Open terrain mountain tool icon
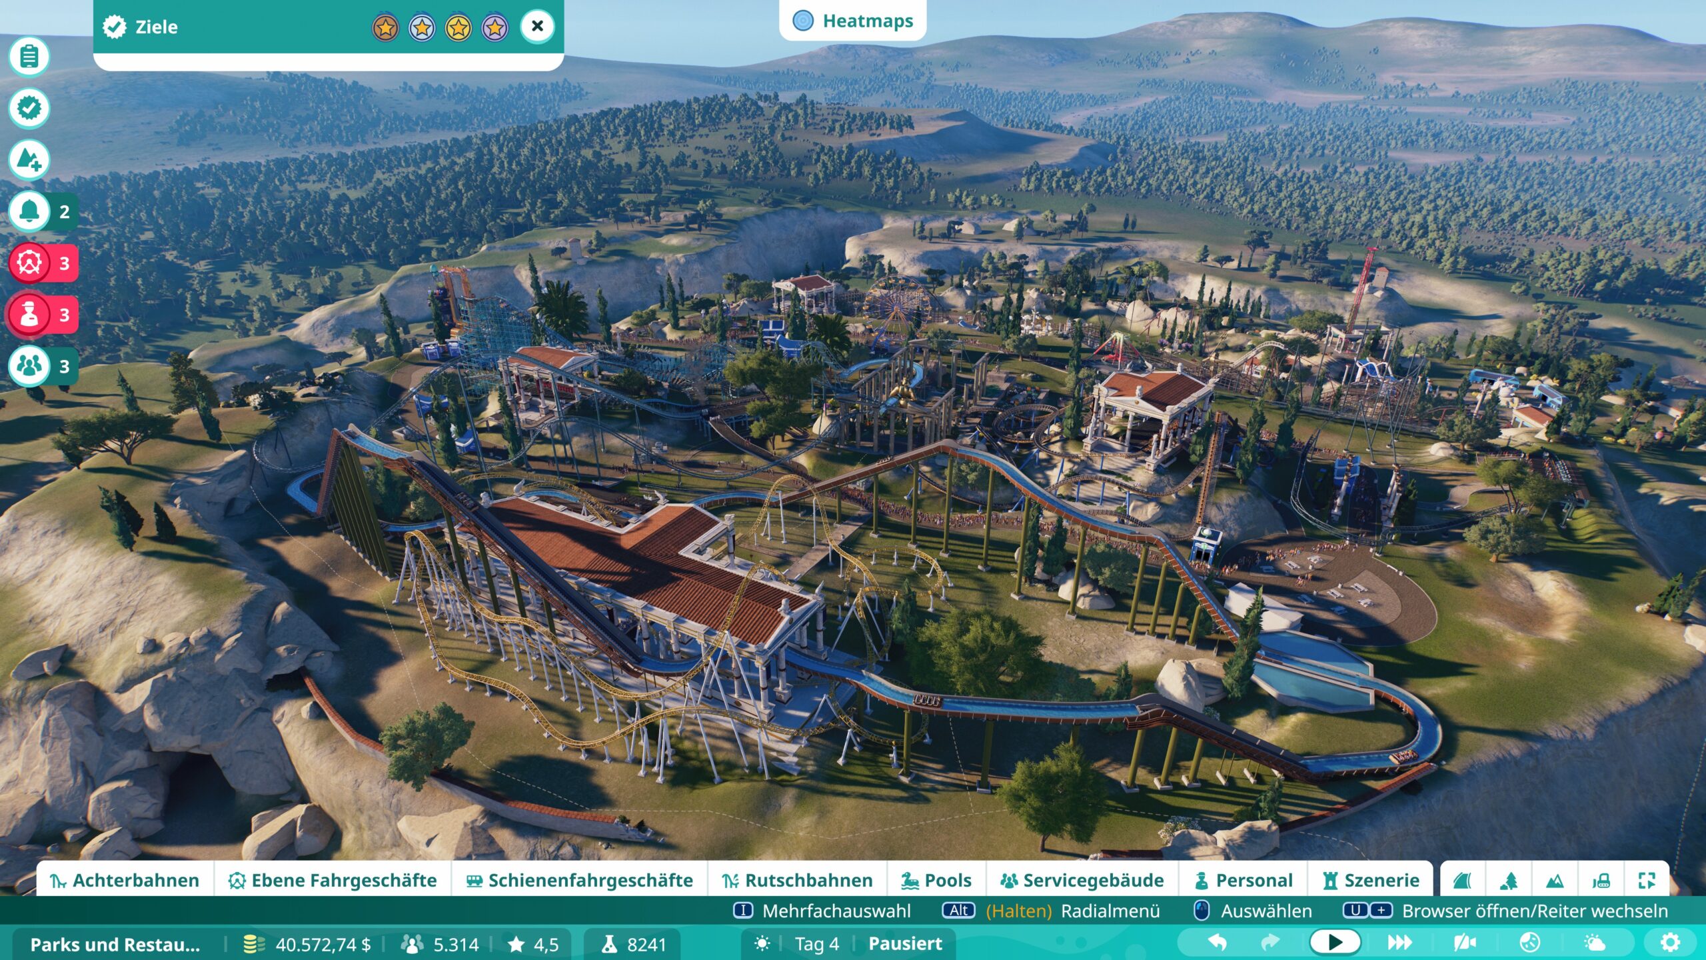 coord(1555,881)
